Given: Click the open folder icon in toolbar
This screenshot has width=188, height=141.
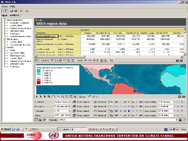Looking at the screenshot, I should coord(12,11).
